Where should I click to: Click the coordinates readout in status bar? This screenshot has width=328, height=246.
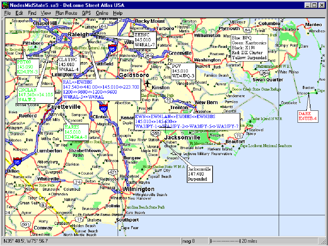click(x=91, y=241)
